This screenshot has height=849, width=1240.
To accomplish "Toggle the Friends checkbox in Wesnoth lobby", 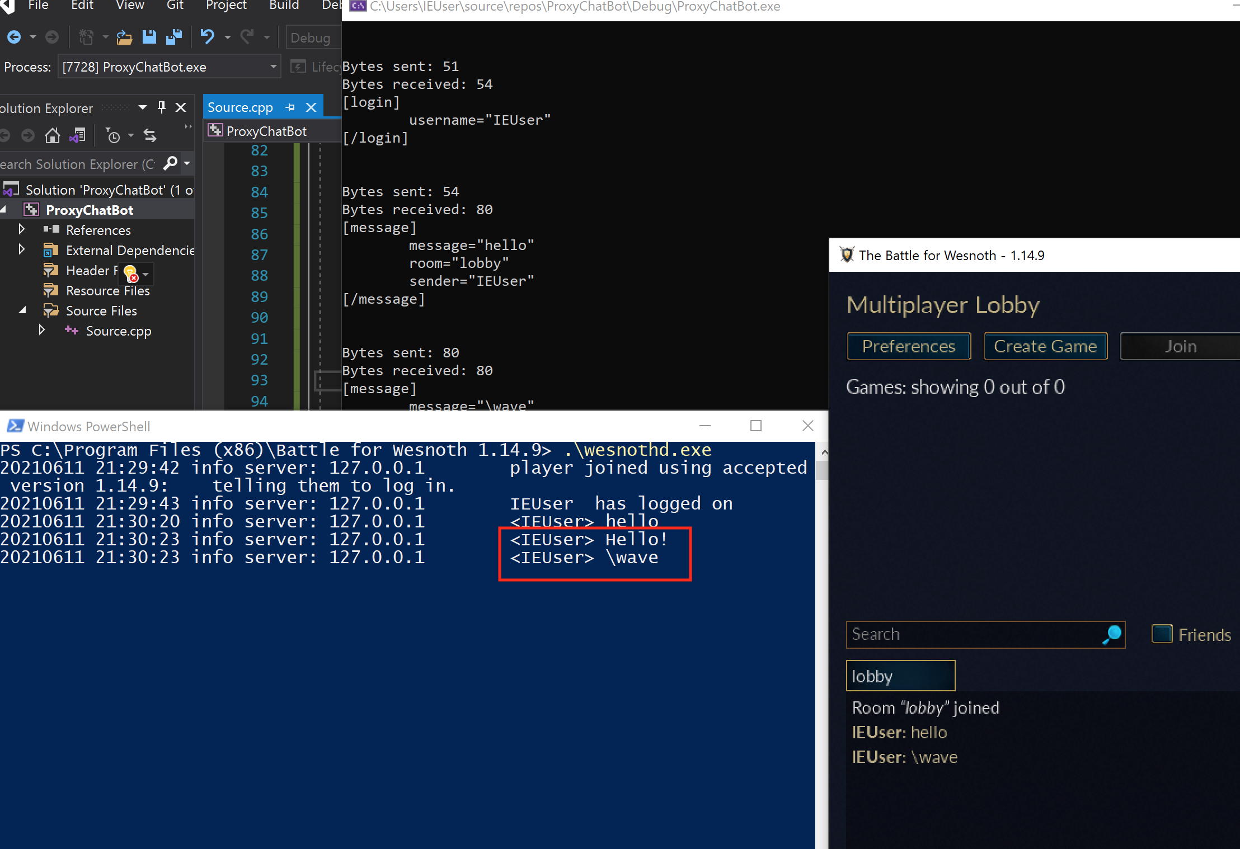I will [x=1162, y=634].
